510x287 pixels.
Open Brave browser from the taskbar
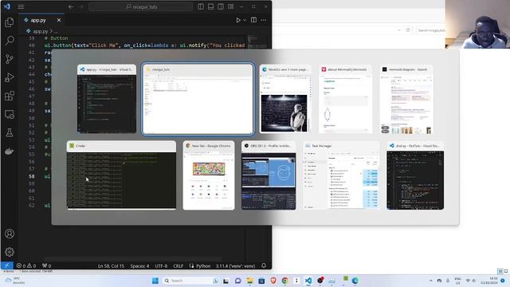pyautogui.click(x=273, y=281)
